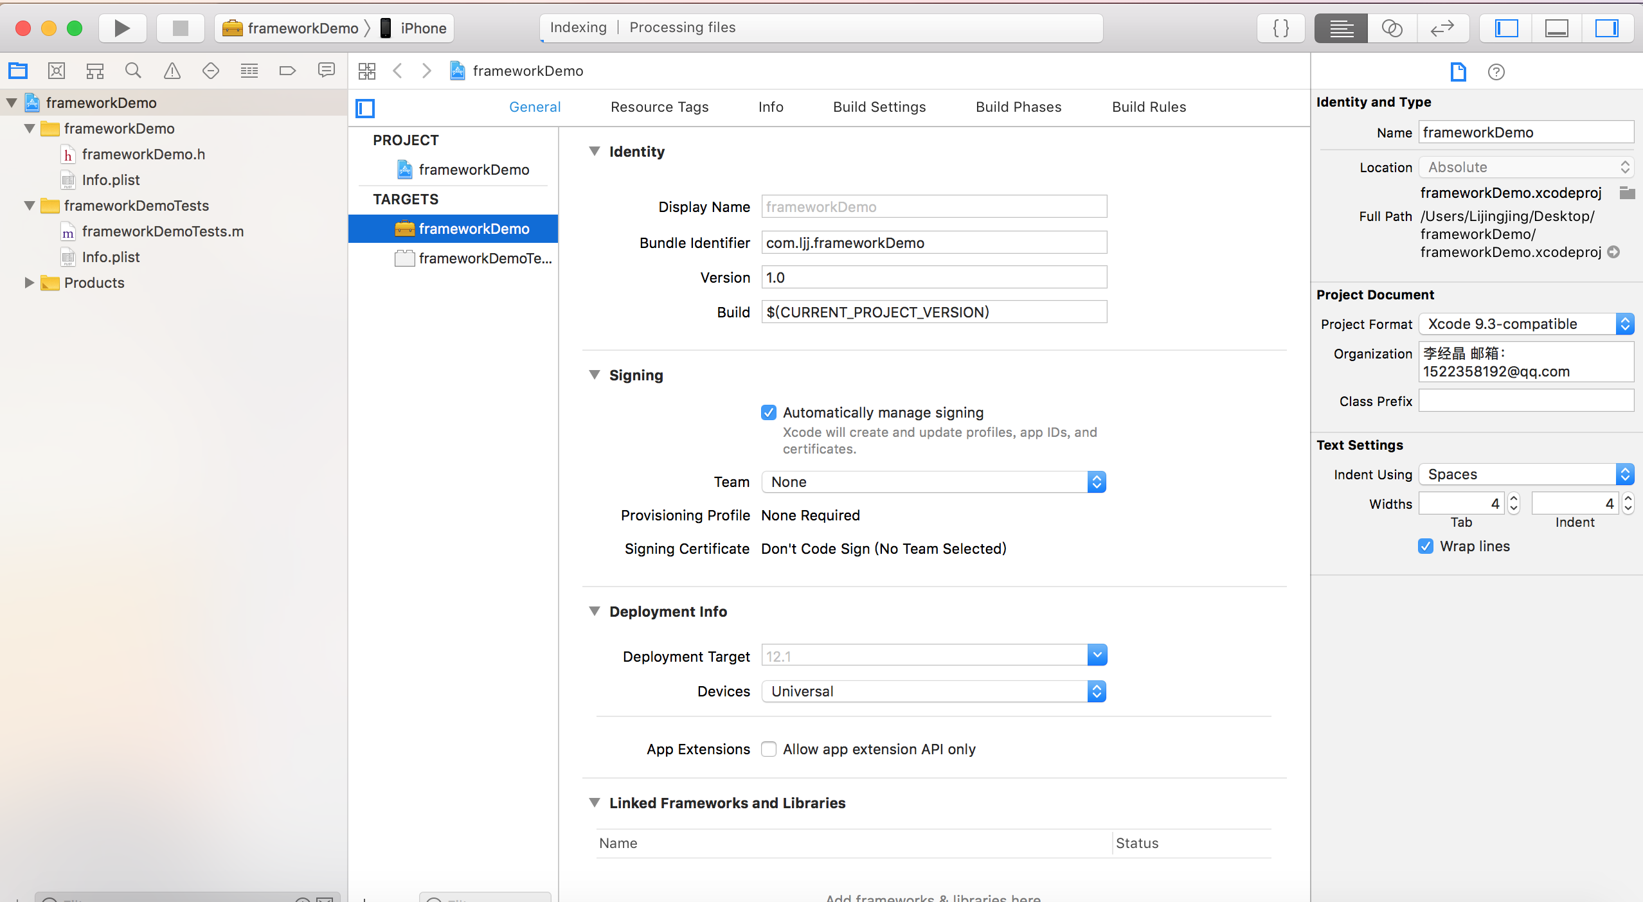This screenshot has height=902, width=1643.
Task: Switch to the Build Settings tab
Action: [879, 107]
